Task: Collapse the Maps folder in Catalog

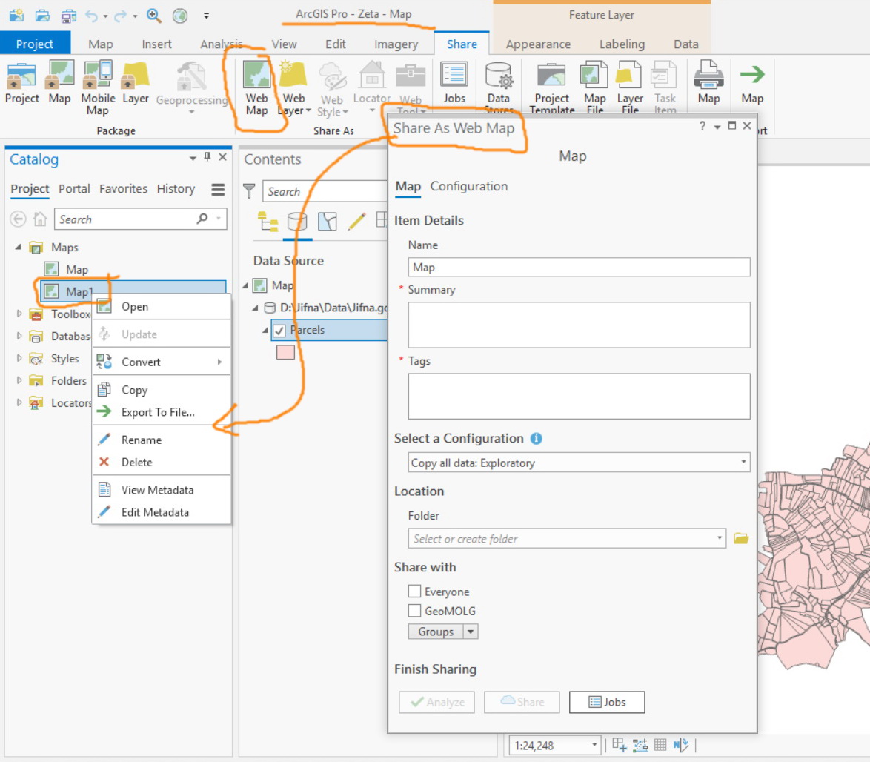Action: pos(19,247)
